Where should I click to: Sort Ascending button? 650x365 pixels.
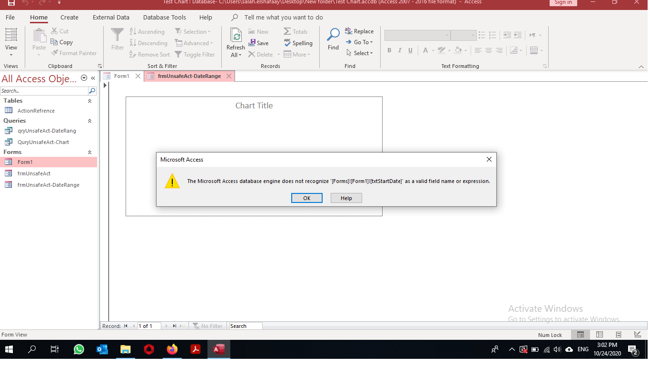click(147, 32)
